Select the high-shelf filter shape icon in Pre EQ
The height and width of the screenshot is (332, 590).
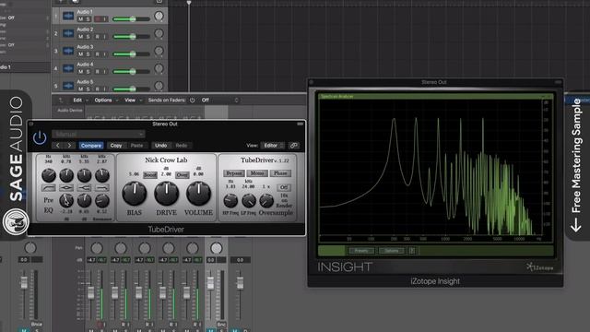[102, 187]
